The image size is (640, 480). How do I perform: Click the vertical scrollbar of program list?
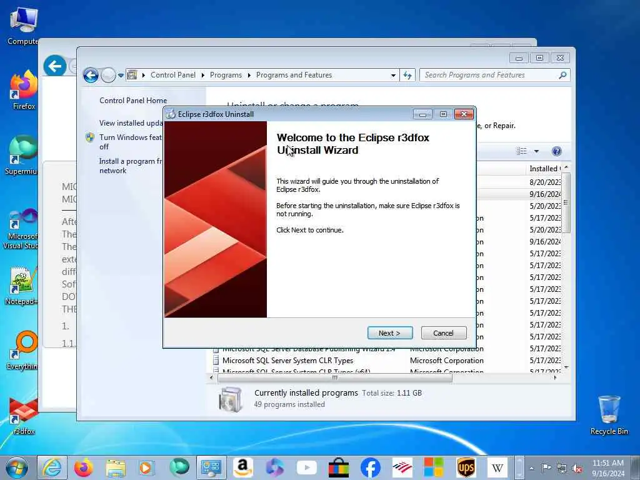pyautogui.click(x=566, y=203)
